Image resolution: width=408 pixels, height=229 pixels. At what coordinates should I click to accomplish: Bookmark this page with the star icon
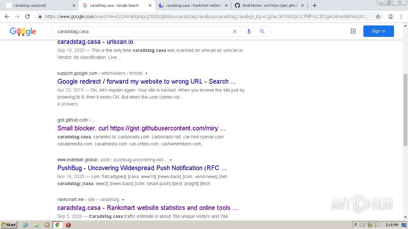378,17
